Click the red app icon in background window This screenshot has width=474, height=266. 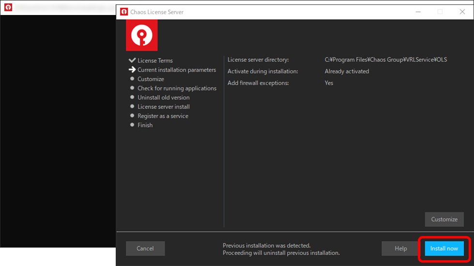[x=8, y=7]
